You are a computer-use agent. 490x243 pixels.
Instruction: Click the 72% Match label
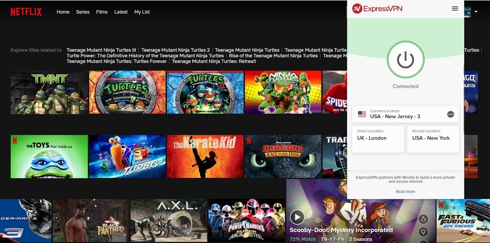click(302, 240)
